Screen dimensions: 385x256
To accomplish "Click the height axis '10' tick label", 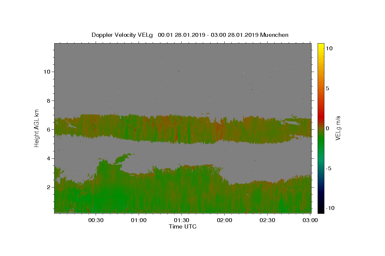I will point(47,72).
